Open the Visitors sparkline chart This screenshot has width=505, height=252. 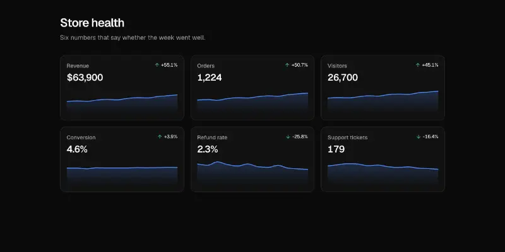383,101
